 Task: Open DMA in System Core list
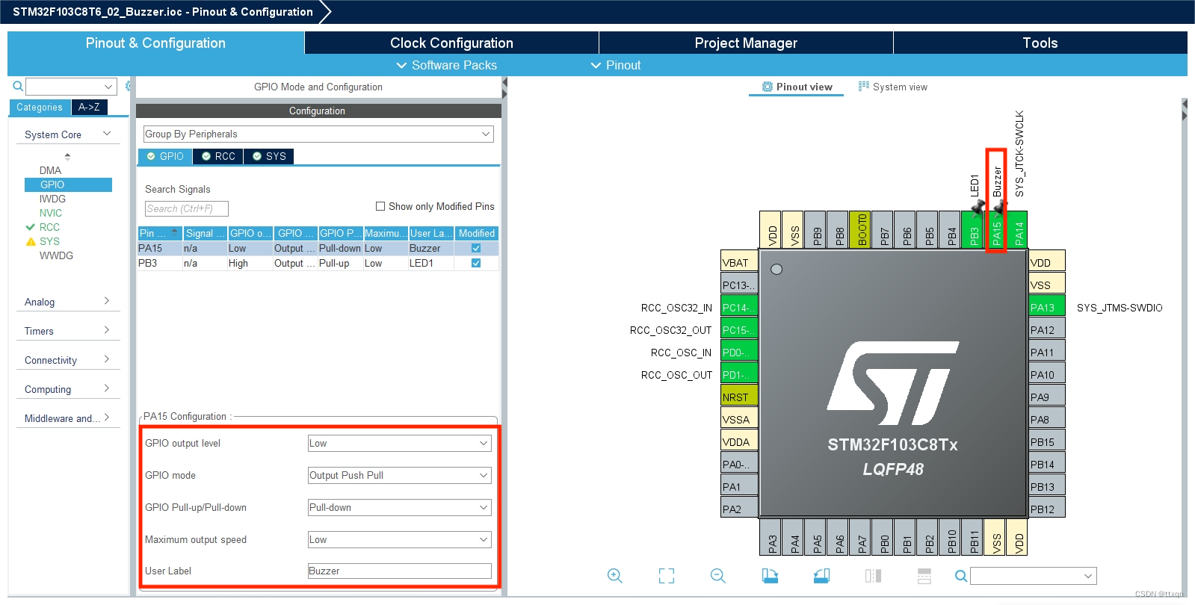(50, 170)
